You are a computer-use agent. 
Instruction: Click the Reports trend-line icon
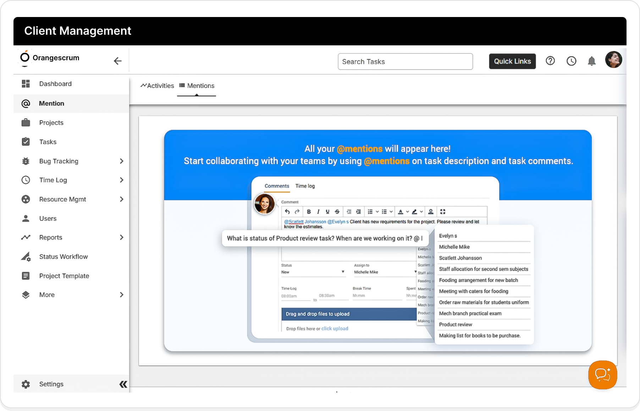pyautogui.click(x=26, y=237)
